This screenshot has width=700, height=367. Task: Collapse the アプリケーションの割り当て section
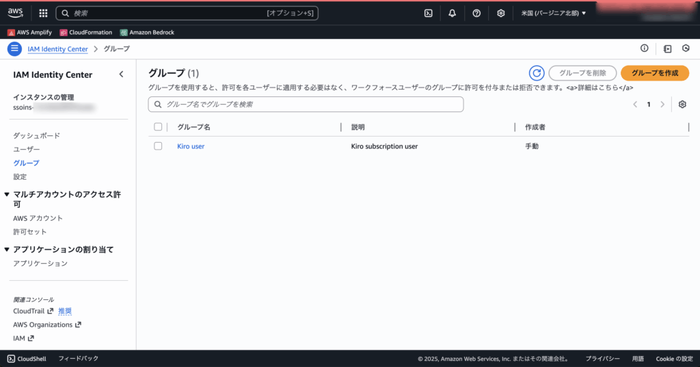[7, 249]
